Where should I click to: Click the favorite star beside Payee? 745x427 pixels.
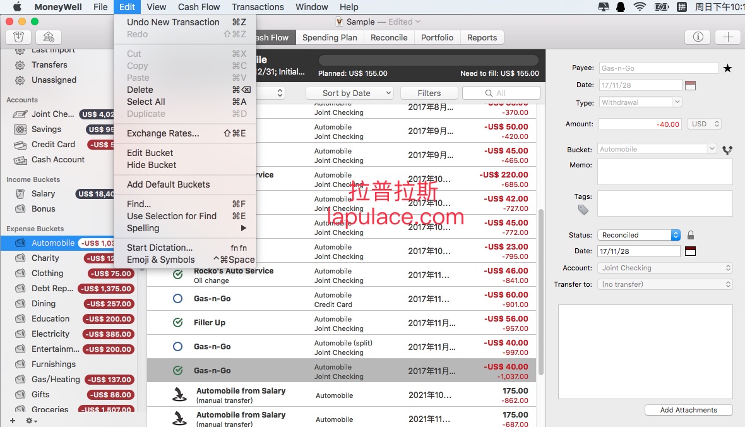727,68
